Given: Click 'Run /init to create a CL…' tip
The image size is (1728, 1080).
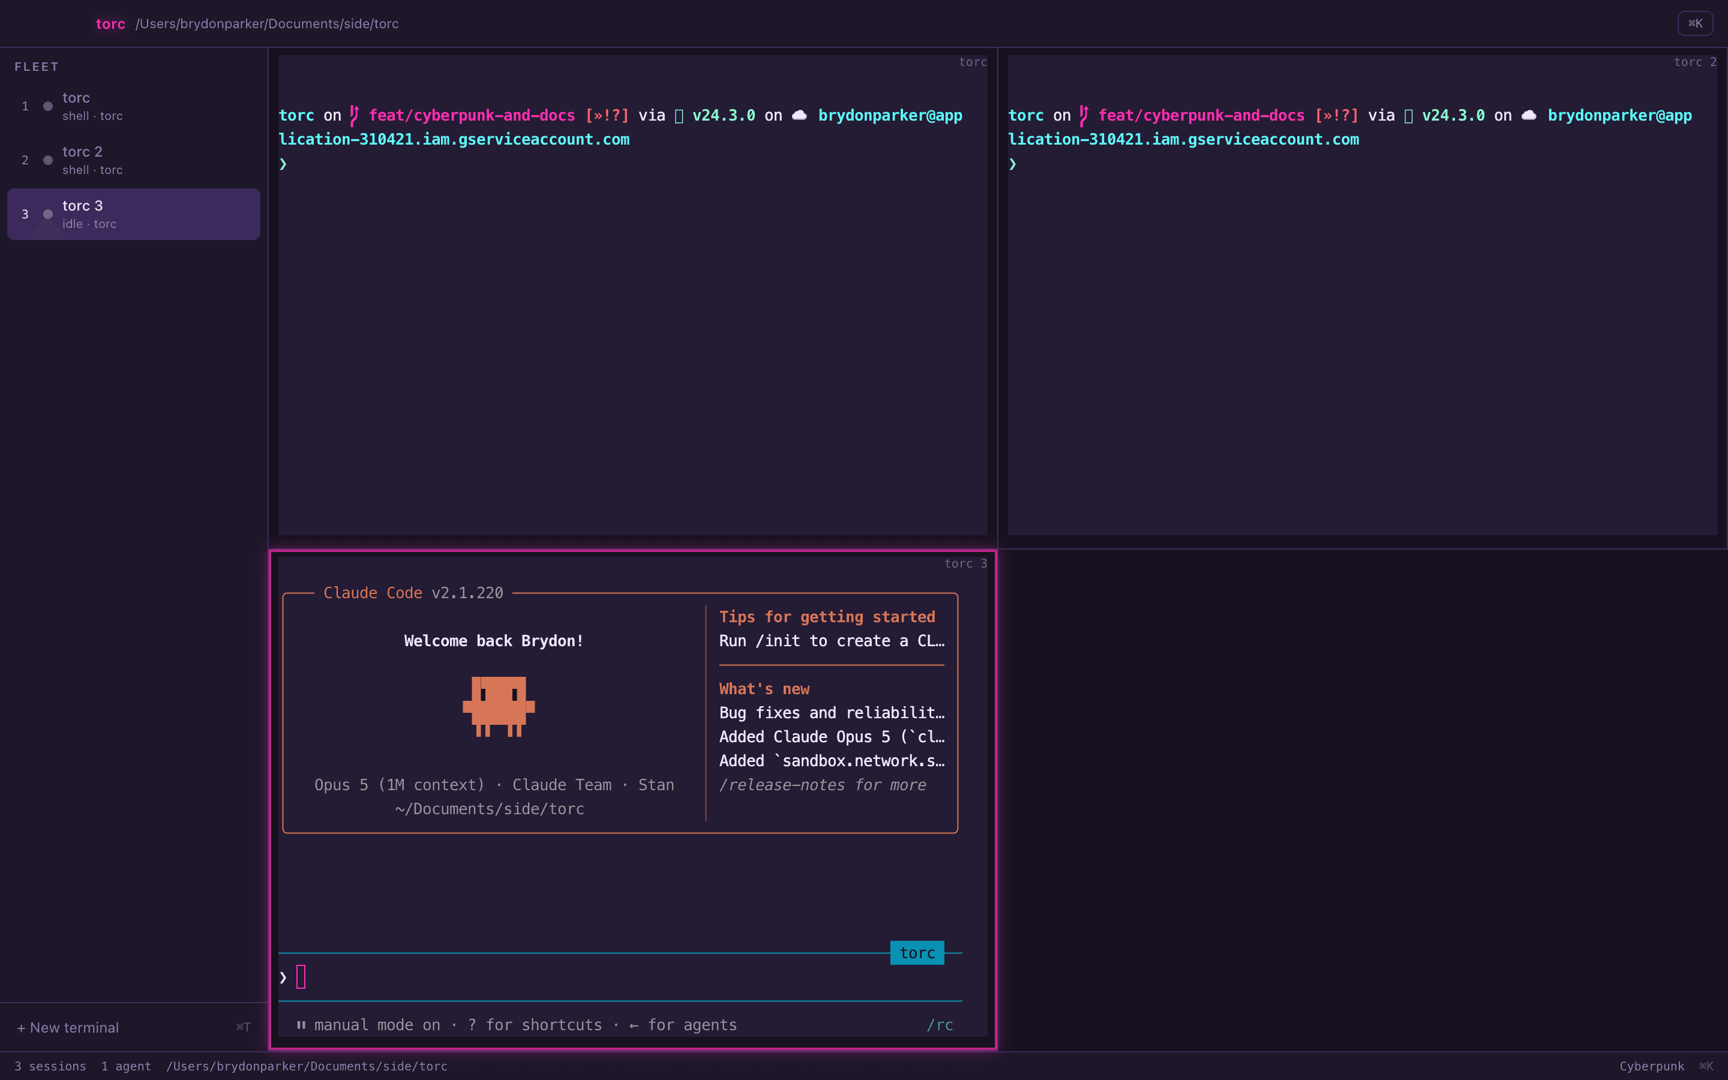Looking at the screenshot, I should 832,641.
